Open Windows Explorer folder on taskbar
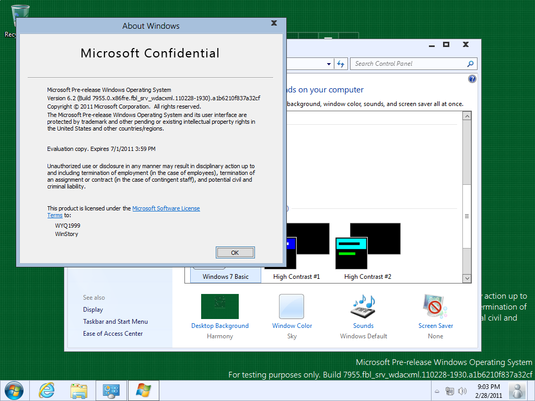535x401 pixels. pos(79,391)
